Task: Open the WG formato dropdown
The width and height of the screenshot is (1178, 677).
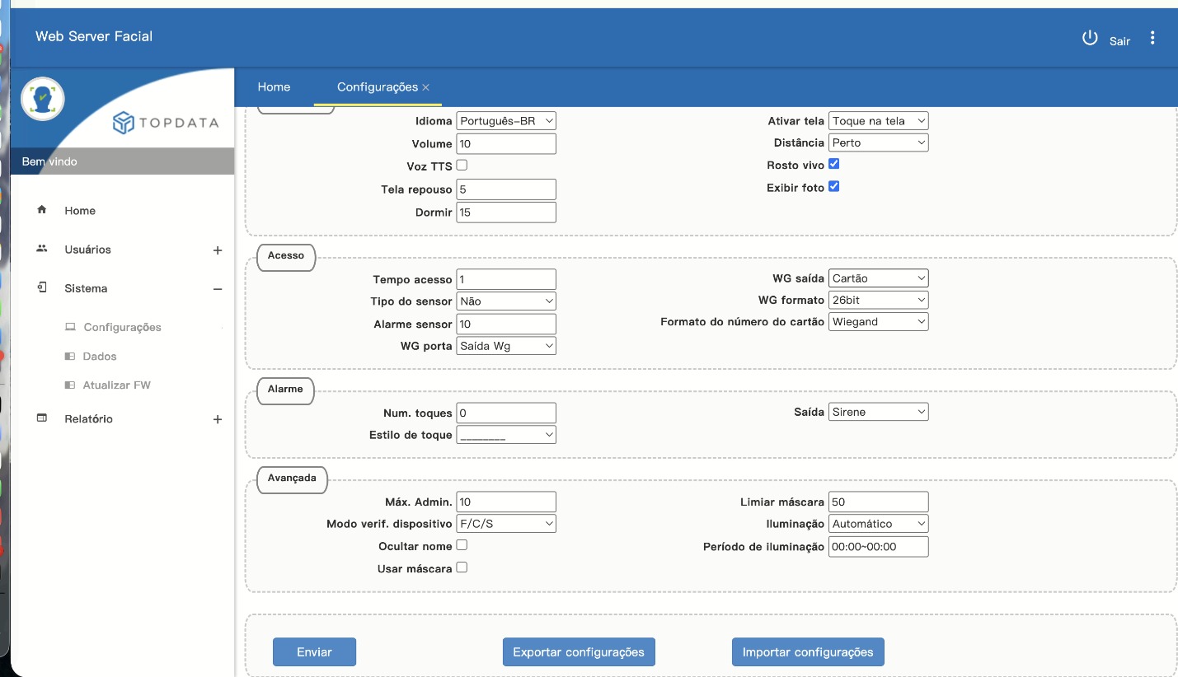Action: point(878,300)
